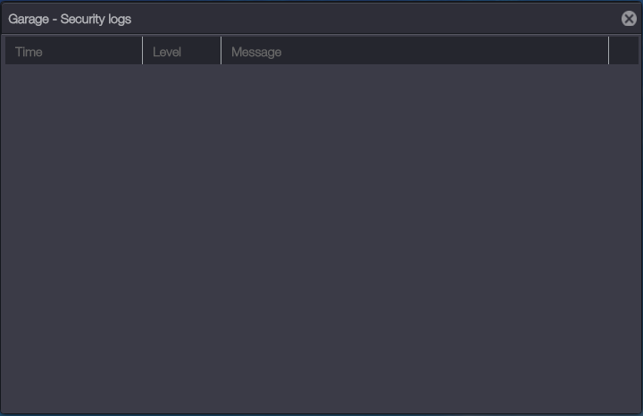
Task: Click the words 'Security logs' in the title
Action: [x=96, y=19]
